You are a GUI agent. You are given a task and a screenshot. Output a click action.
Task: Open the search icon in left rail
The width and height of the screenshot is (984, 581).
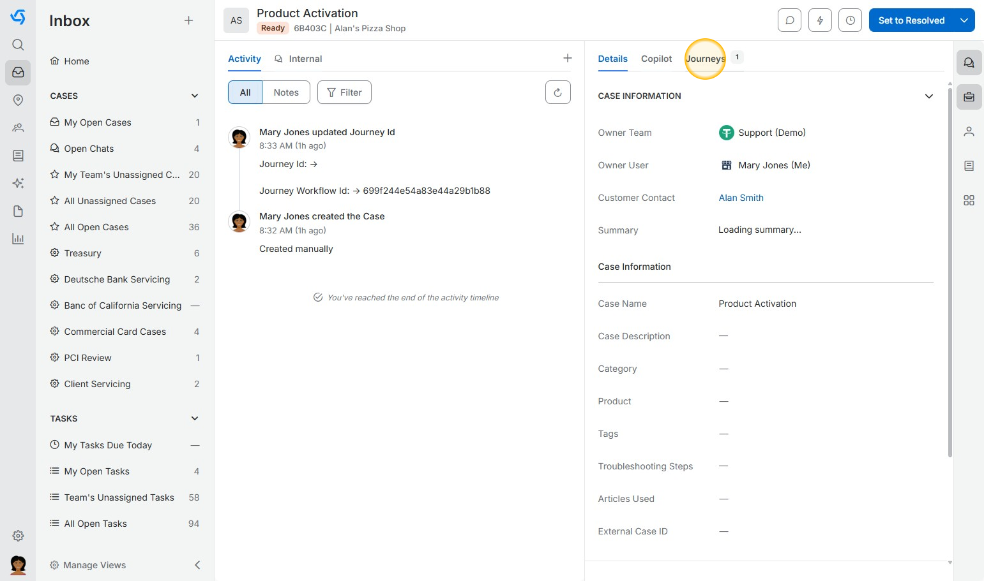tap(18, 45)
